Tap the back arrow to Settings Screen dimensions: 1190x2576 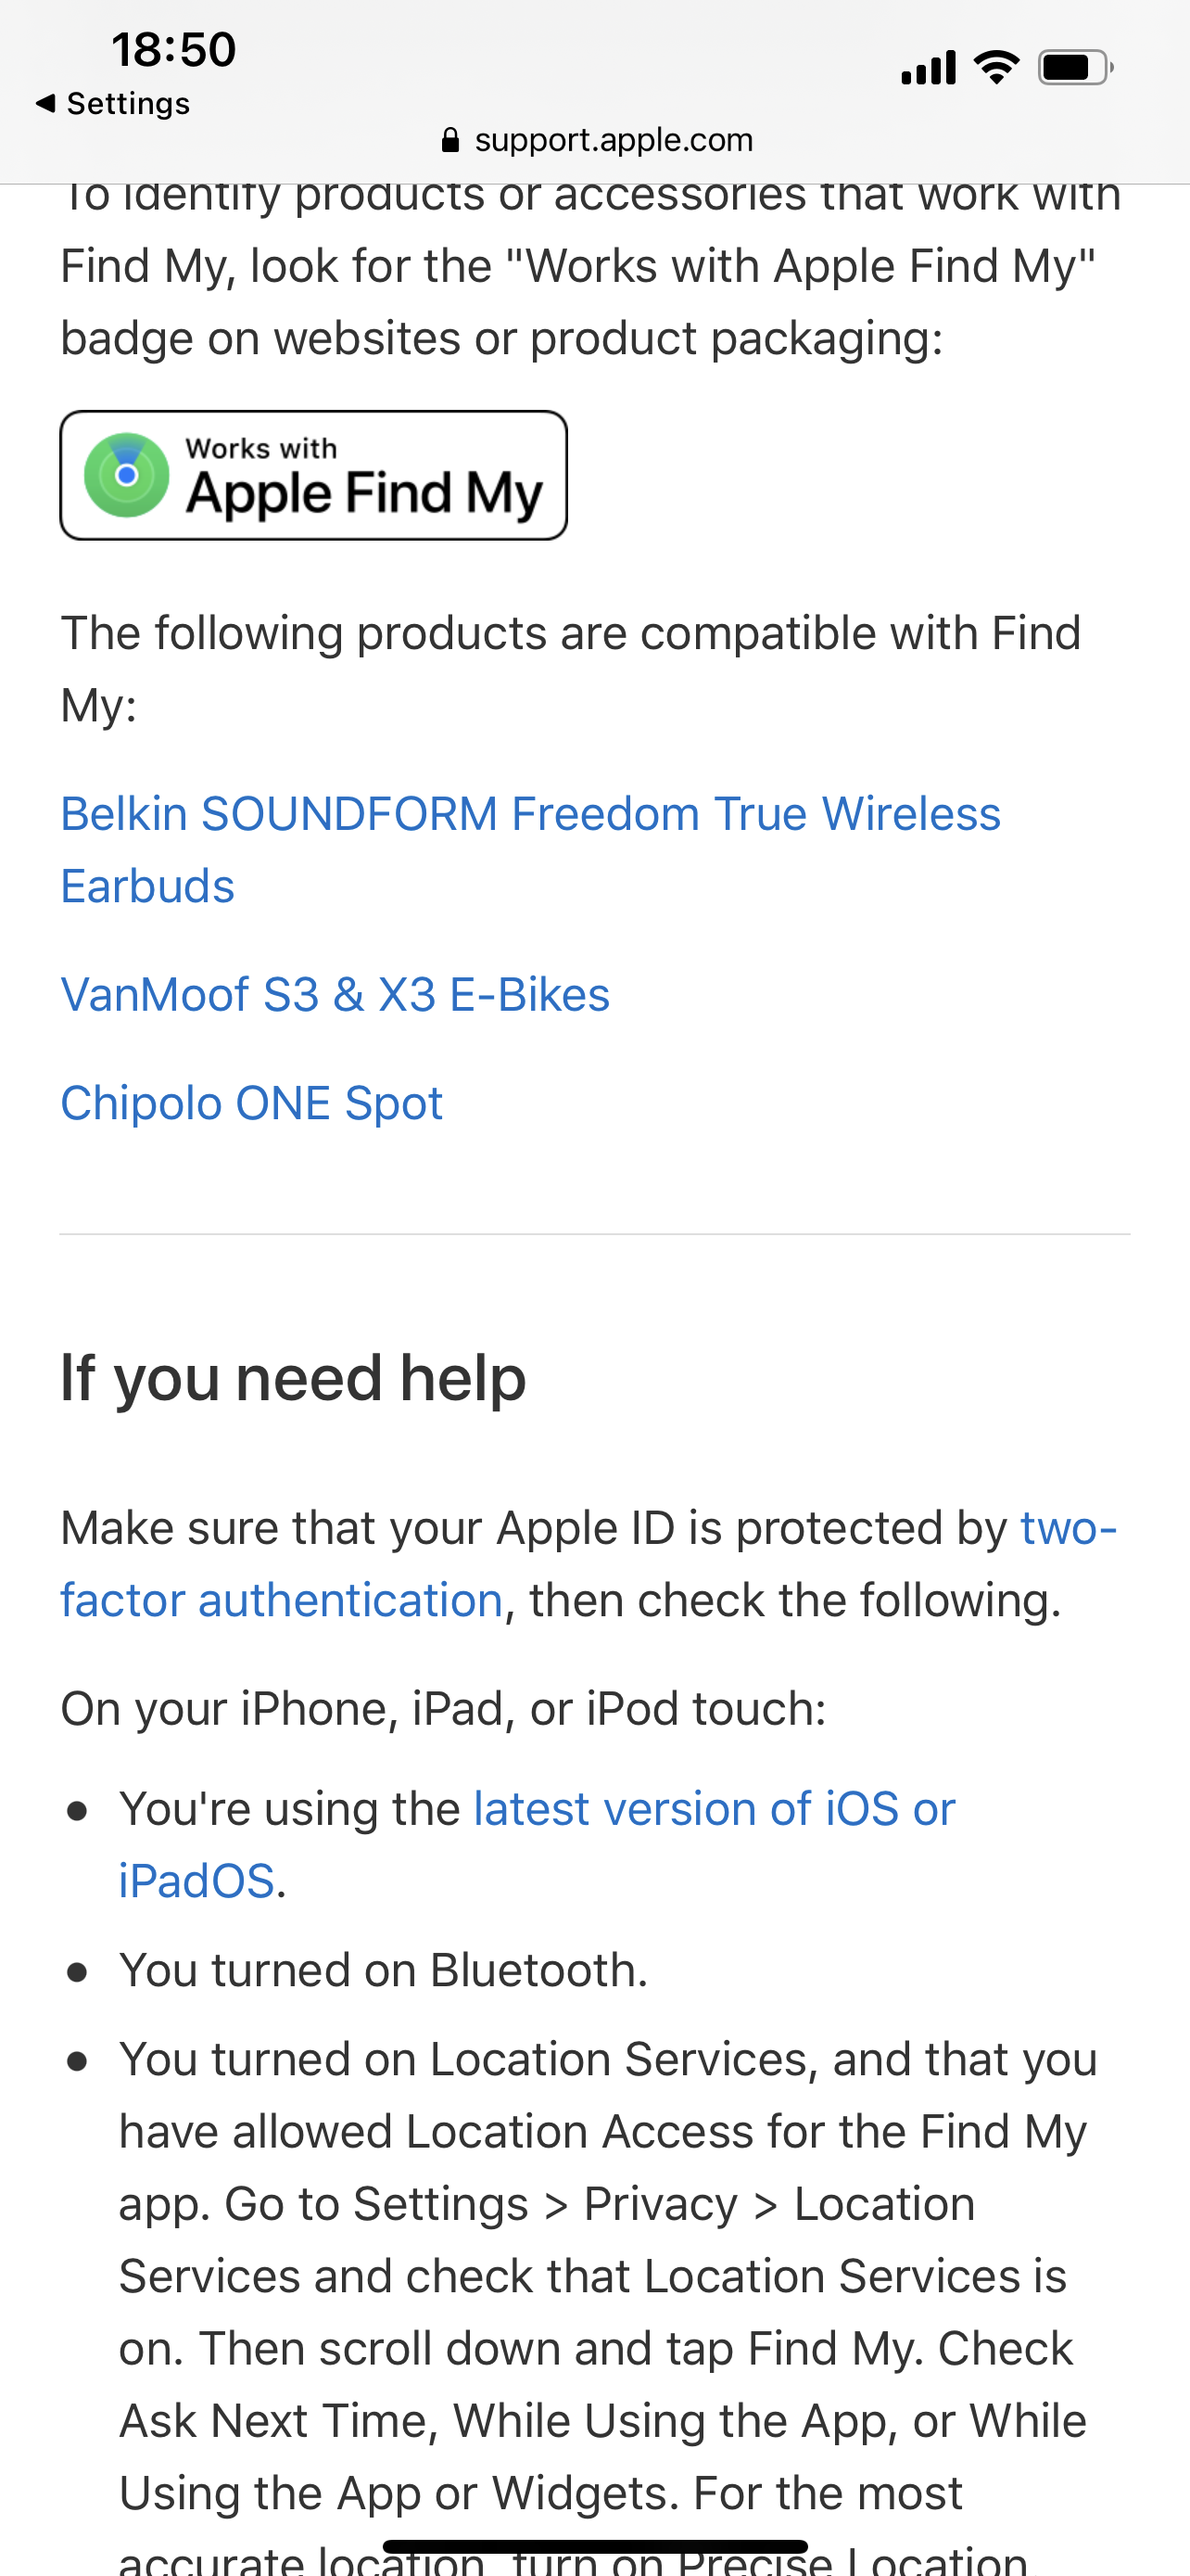pyautogui.click(x=45, y=103)
